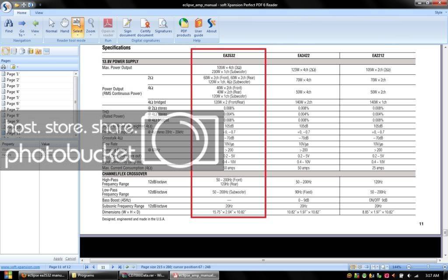Switch to the View ribbon tab

(39, 13)
